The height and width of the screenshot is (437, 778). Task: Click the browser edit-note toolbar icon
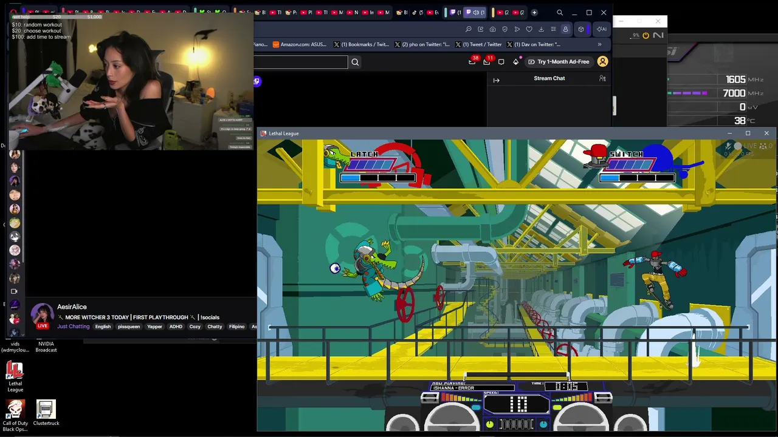481,29
